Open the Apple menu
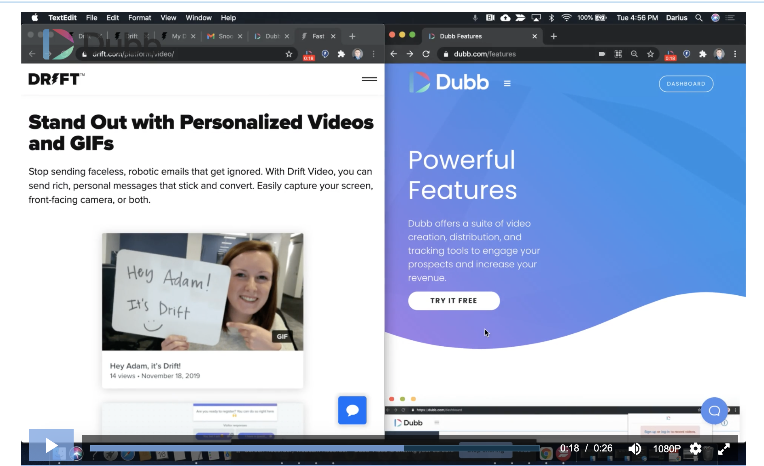This screenshot has height=466, width=764. [x=35, y=17]
